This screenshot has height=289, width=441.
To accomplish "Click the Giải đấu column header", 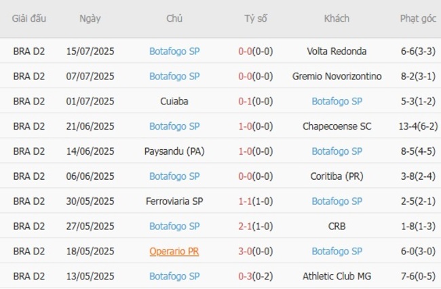I will coord(29,18).
